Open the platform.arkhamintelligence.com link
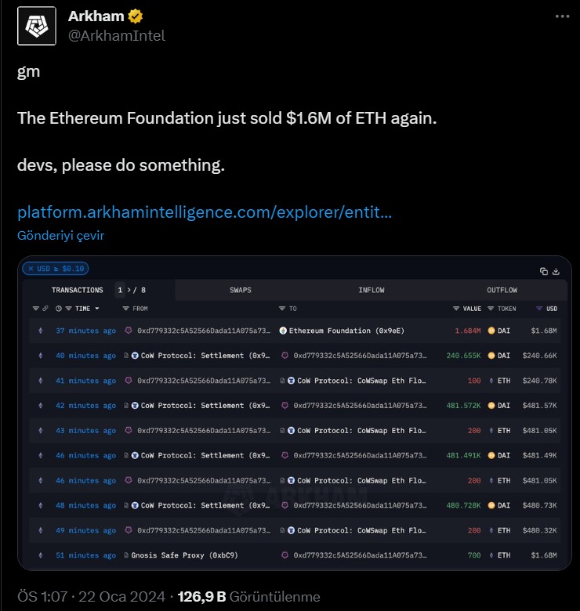The width and height of the screenshot is (580, 611). pos(205,212)
